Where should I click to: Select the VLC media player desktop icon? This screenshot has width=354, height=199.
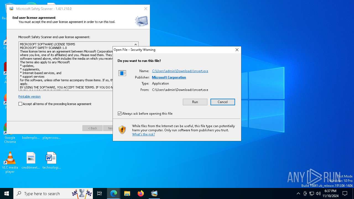pos(10,163)
